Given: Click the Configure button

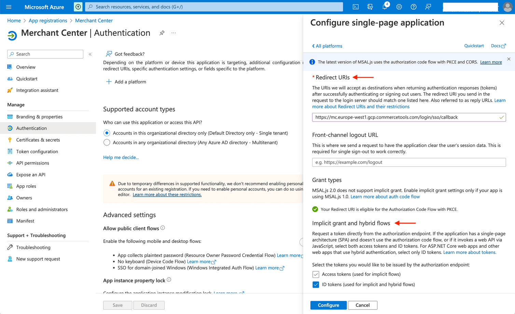Looking at the screenshot, I should coord(329,305).
